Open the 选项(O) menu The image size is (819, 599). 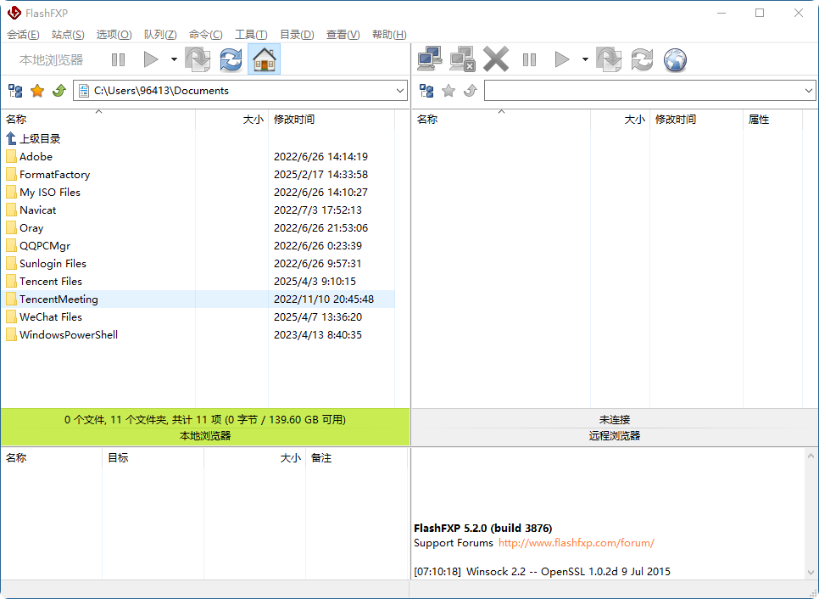coord(114,35)
